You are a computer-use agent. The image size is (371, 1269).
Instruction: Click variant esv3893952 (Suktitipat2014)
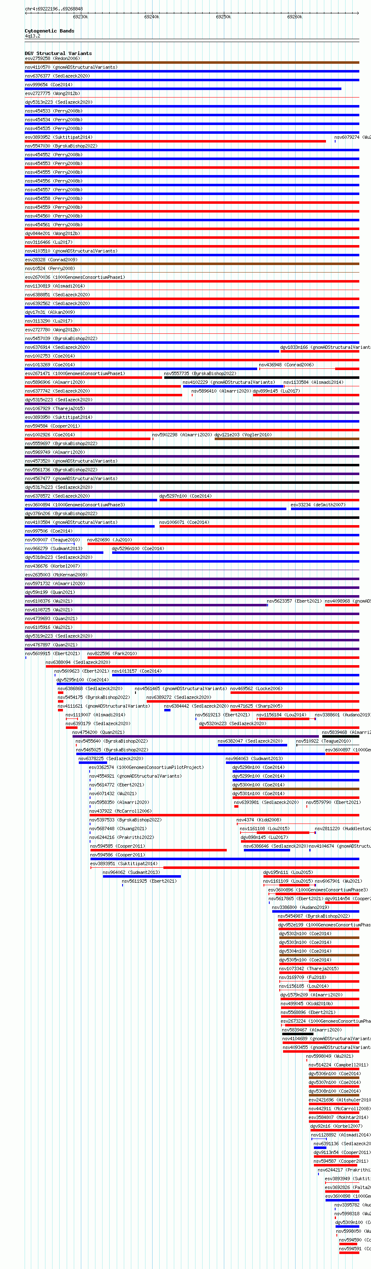pyautogui.click(x=59, y=138)
